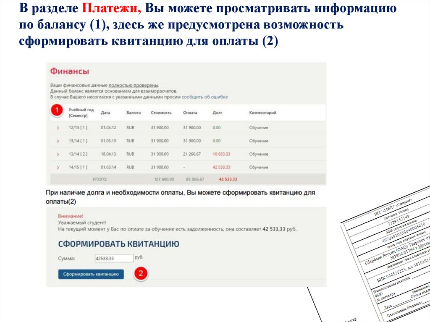Select date 01.03.14
430x322 pixels.
tap(108, 168)
